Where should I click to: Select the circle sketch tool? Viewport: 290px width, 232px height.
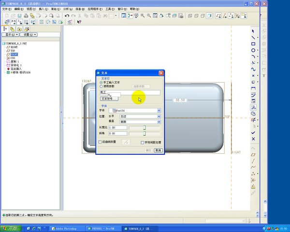pyautogui.click(x=253, y=50)
